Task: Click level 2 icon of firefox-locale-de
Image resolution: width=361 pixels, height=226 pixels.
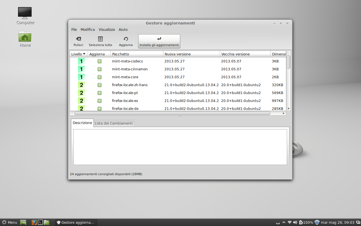Action: click(82, 108)
